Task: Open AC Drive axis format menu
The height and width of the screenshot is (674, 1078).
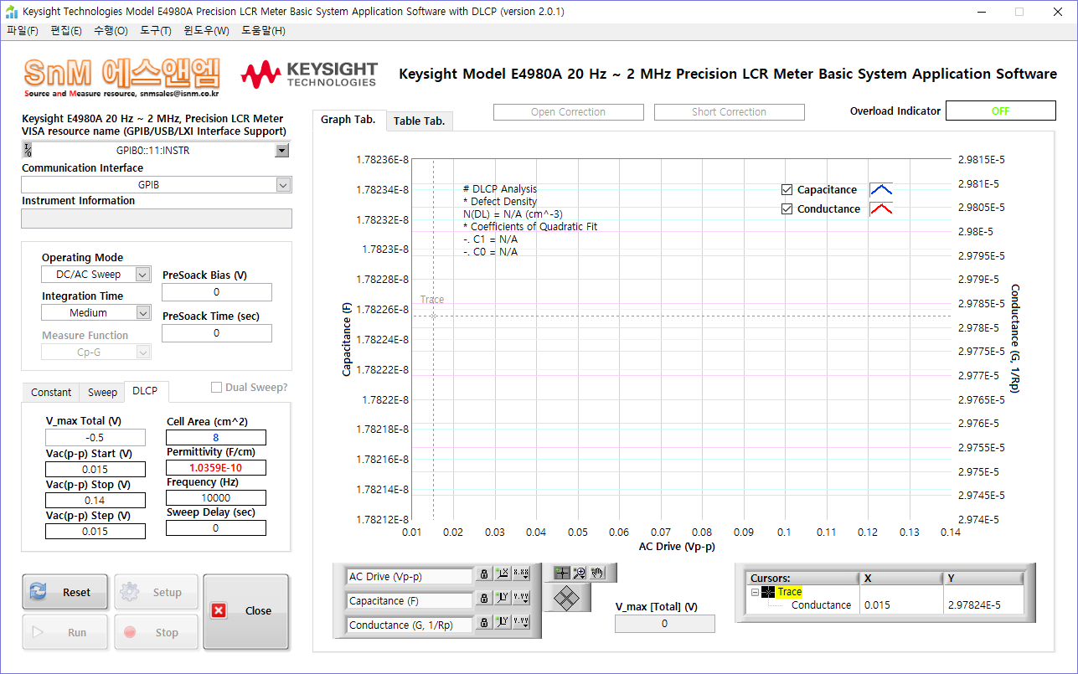Action: (x=521, y=574)
